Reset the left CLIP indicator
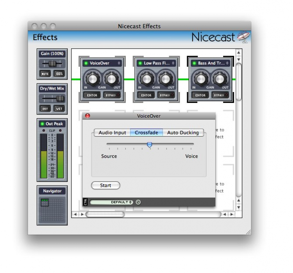The width and height of the screenshot is (293, 273). [x=44, y=130]
